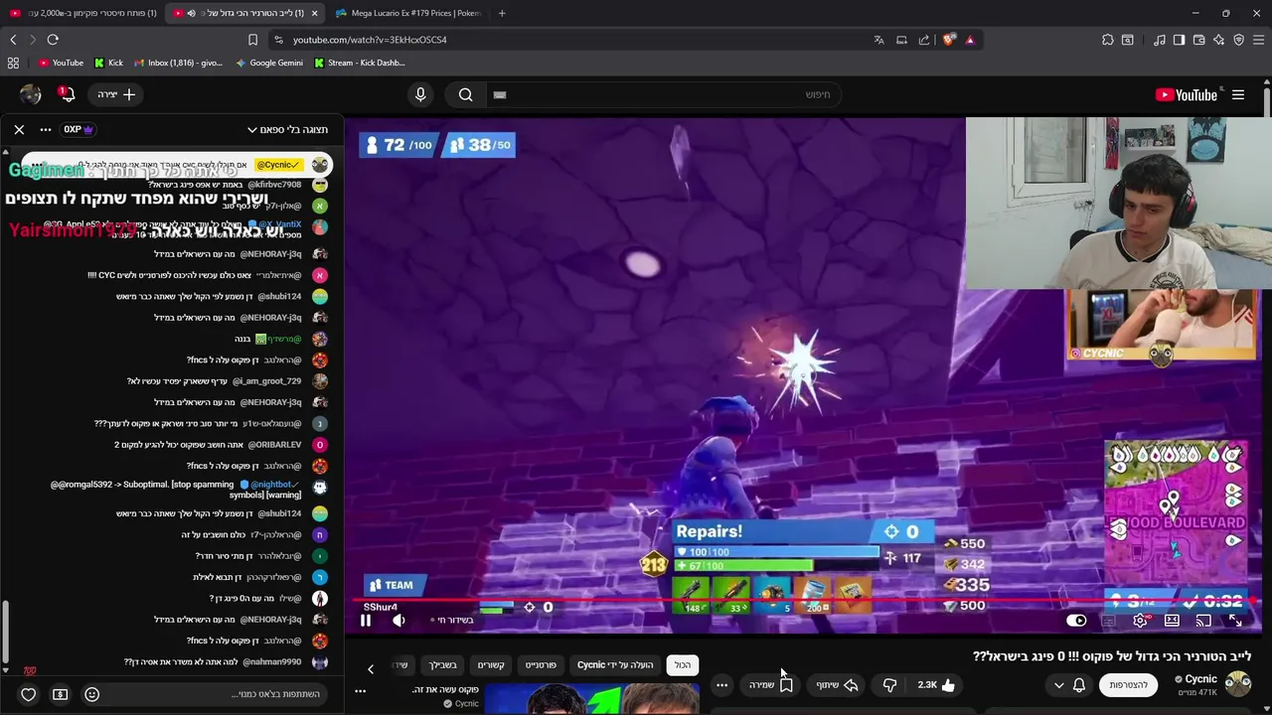Dislike the video
This screenshot has width=1272, height=715.
coord(889,684)
